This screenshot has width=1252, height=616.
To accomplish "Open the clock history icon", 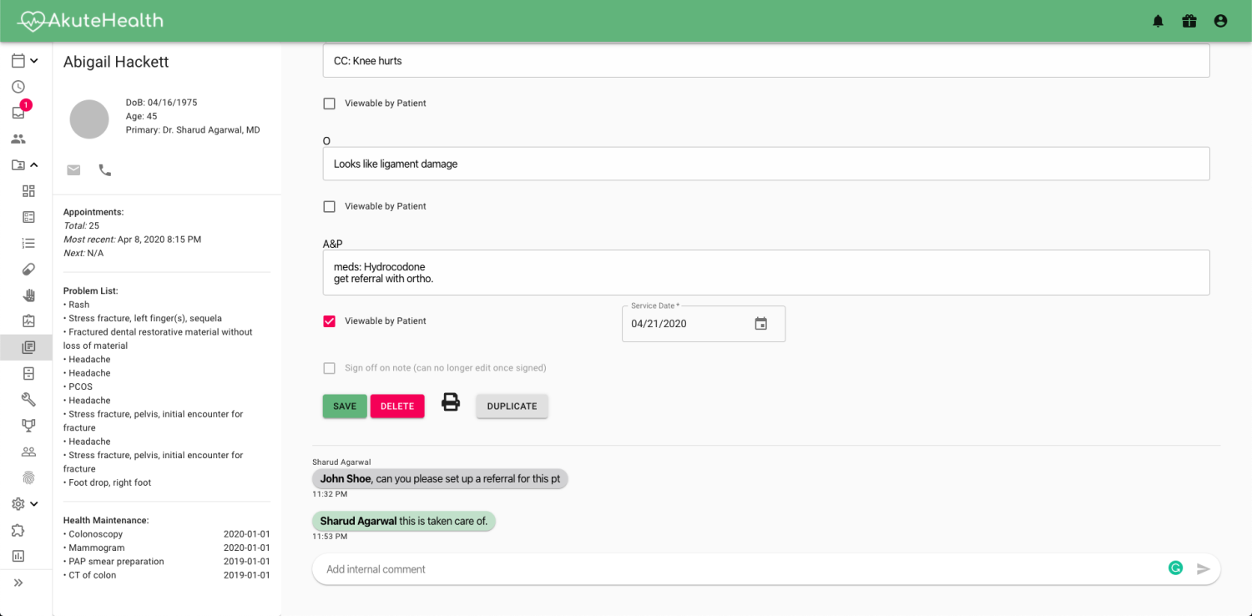I will pos(18,87).
